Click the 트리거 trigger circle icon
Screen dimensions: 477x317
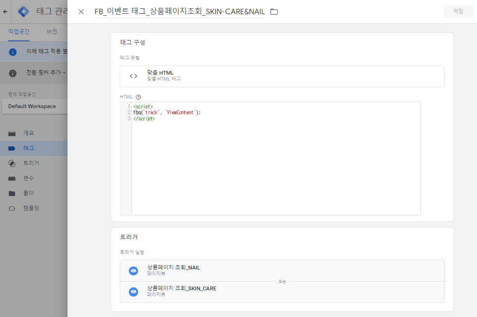point(12,163)
